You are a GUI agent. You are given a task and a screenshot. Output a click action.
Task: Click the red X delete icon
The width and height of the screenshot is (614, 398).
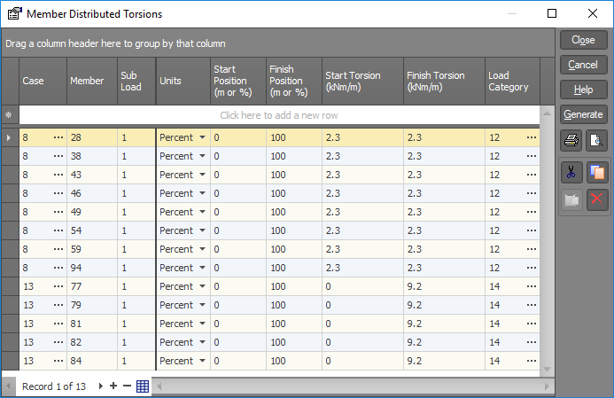595,199
